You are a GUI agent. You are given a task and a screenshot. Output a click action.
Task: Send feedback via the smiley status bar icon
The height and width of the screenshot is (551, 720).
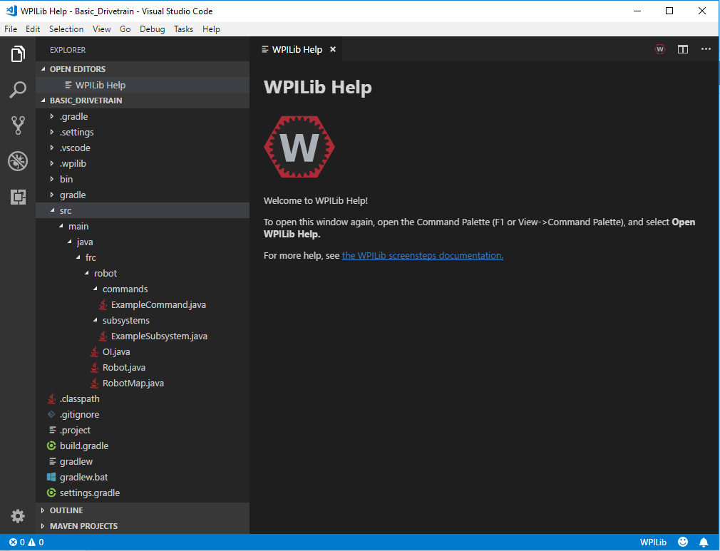[x=683, y=542]
